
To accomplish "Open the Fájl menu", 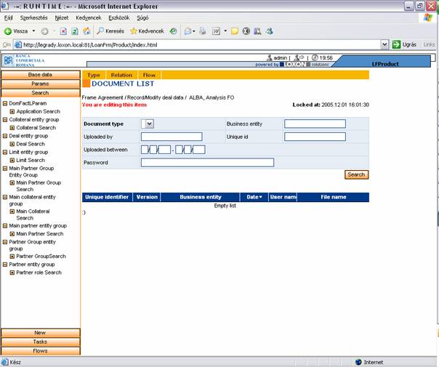I will coord(9,18).
